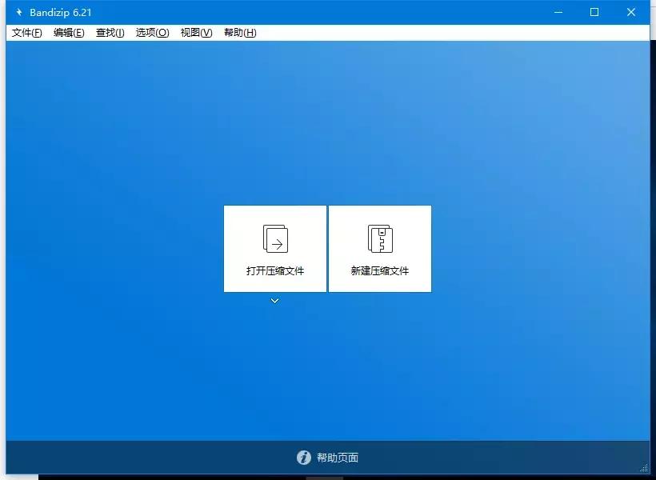
Task: Open the 帮助页面 help link
Action: point(339,458)
